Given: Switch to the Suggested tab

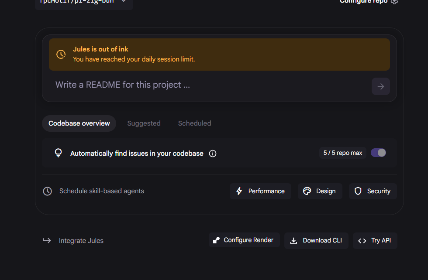Looking at the screenshot, I should click(x=144, y=123).
